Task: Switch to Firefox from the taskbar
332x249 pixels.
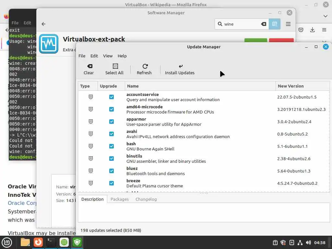Action: [x=38, y=242]
